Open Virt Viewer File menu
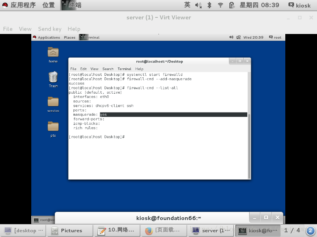The image size is (317, 237). tap(8, 29)
